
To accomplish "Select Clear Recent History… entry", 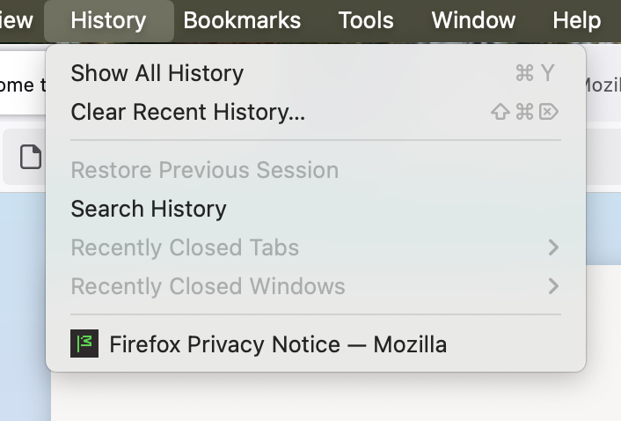I will (188, 112).
